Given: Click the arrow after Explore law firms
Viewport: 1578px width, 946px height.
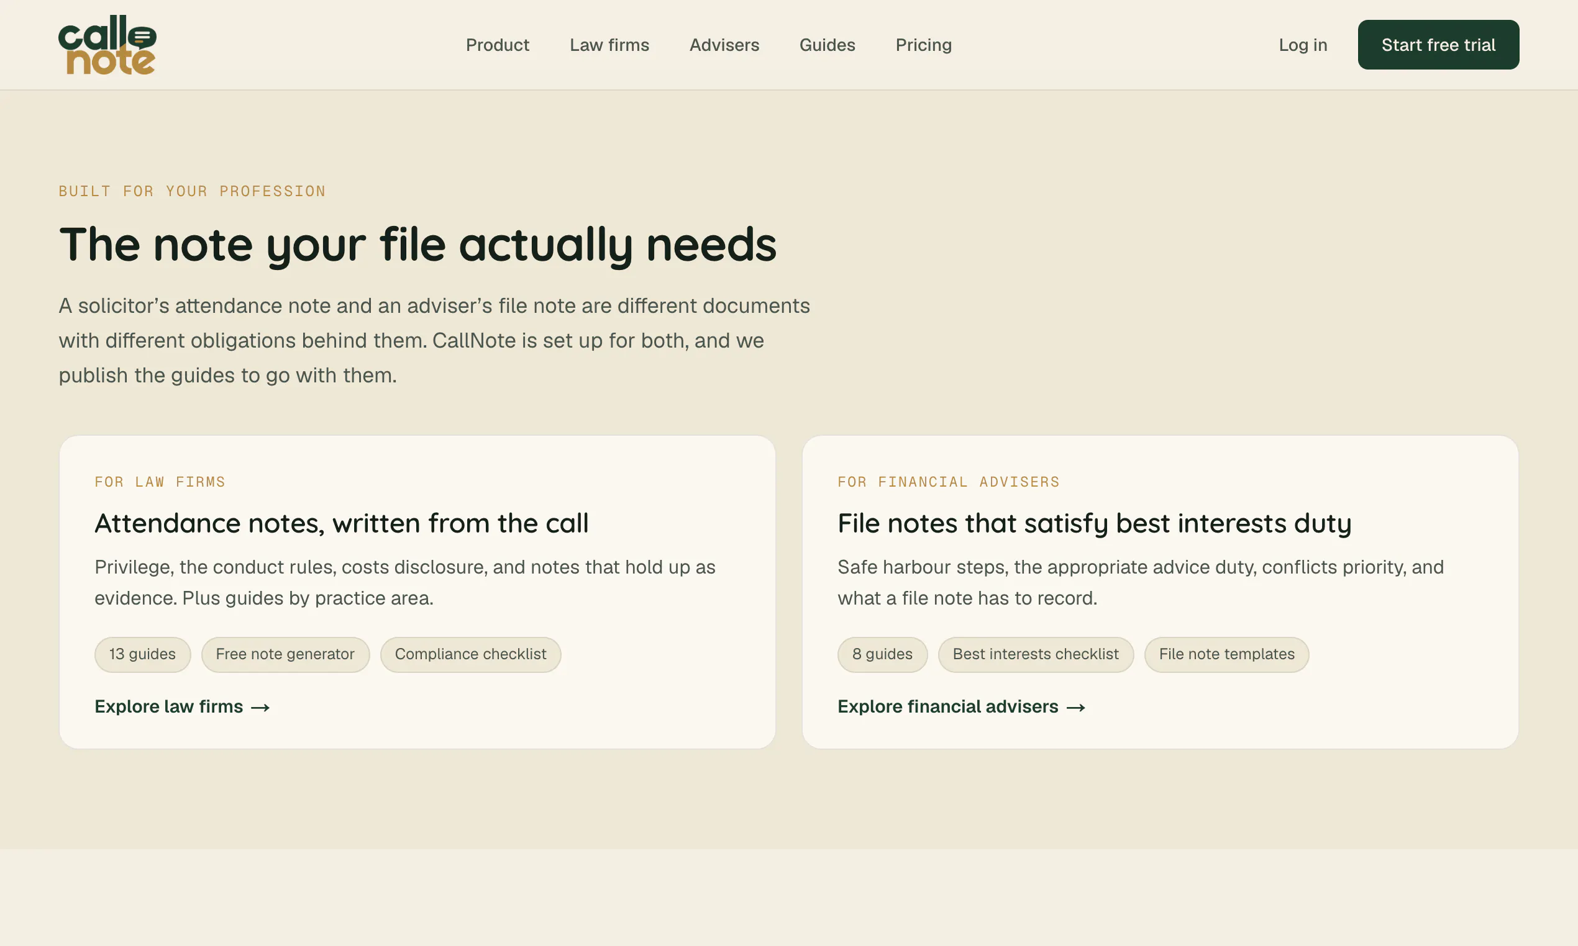Looking at the screenshot, I should (x=260, y=707).
